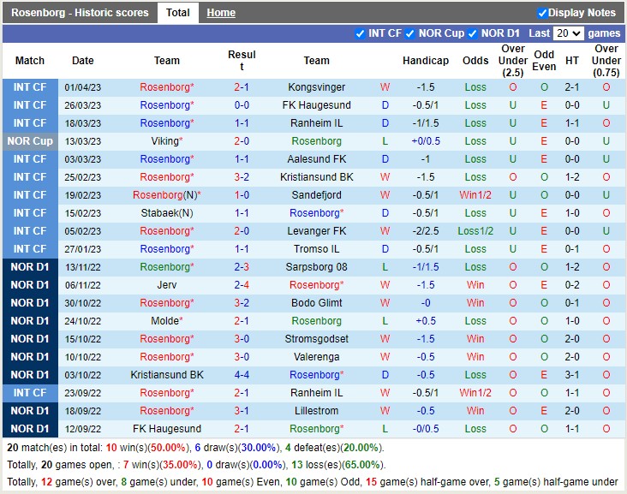Select the Total tab
This screenshot has height=494, width=627.
coord(178,13)
